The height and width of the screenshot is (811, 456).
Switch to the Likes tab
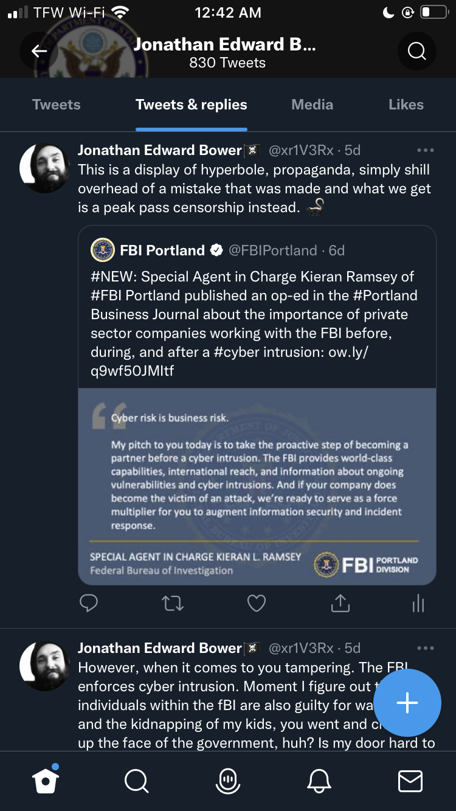tap(406, 105)
